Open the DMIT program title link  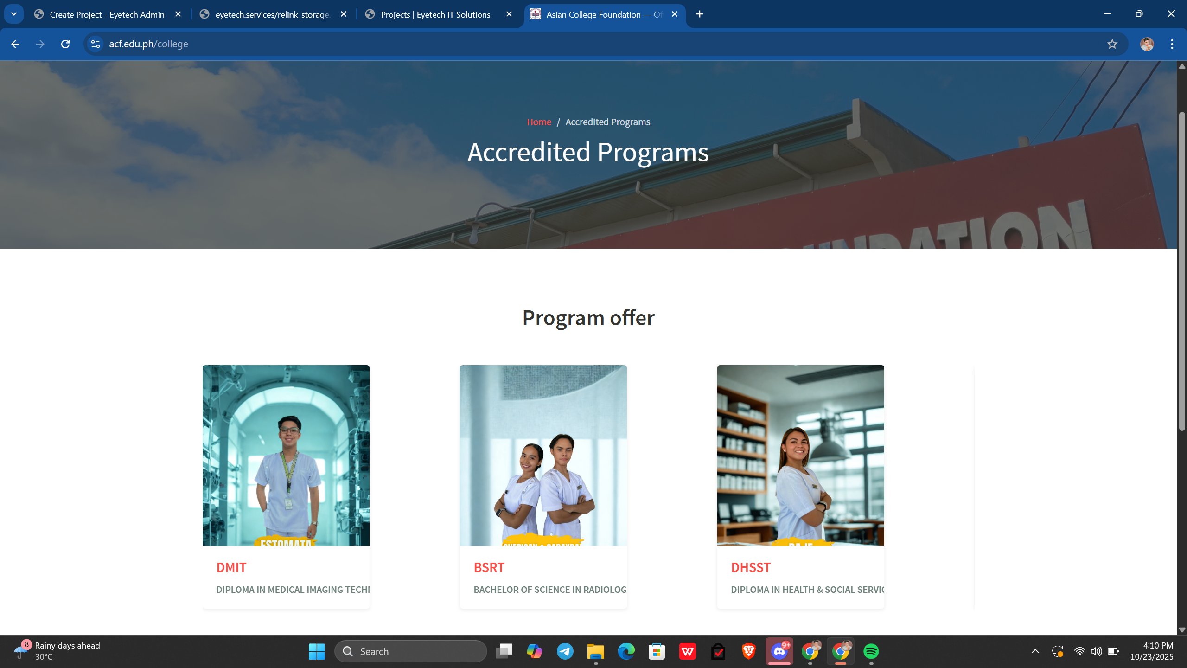pyautogui.click(x=231, y=567)
